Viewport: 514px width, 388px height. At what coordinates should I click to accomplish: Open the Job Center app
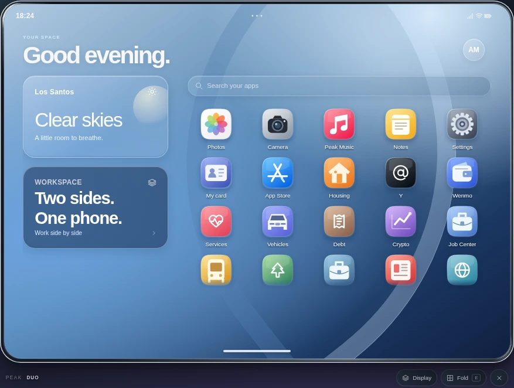462,222
